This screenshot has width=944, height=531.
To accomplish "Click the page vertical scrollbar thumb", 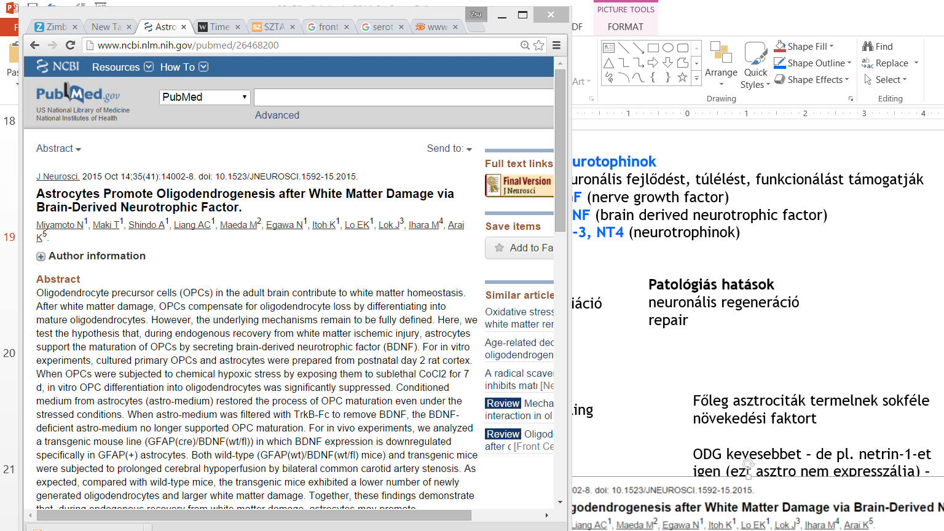I will point(560,150).
